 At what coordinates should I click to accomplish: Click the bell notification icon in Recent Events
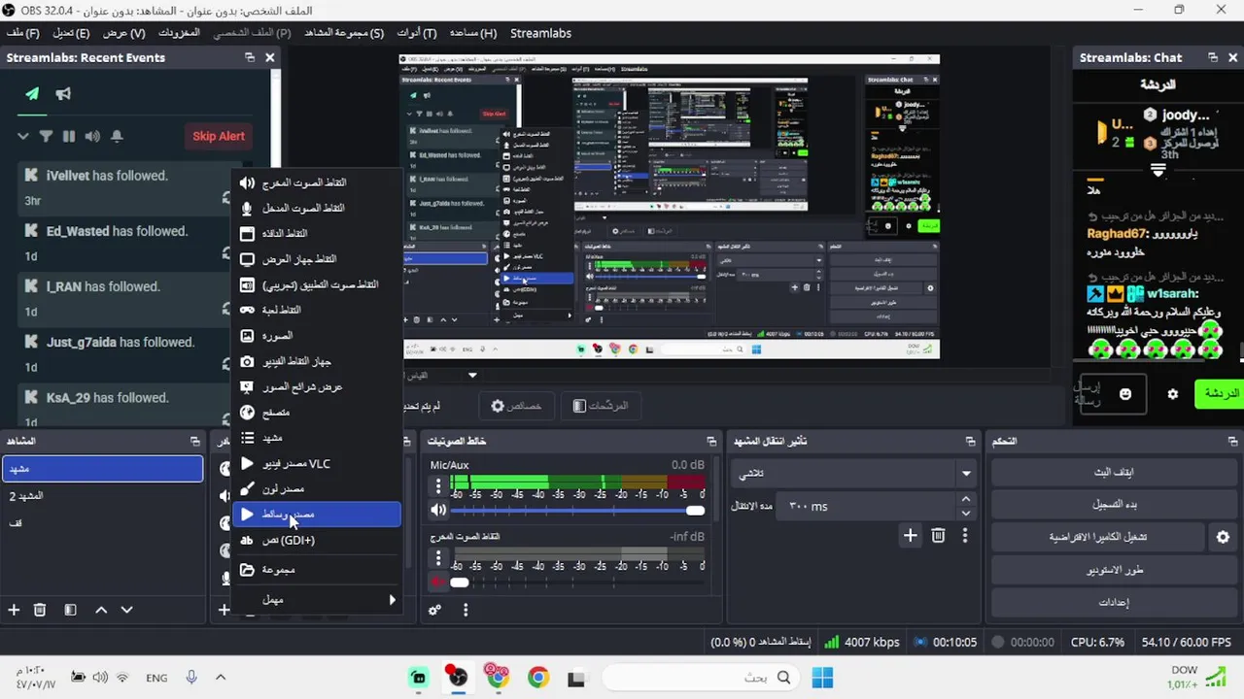point(117,137)
